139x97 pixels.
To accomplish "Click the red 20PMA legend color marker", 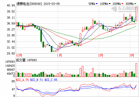I will point(122,4).
